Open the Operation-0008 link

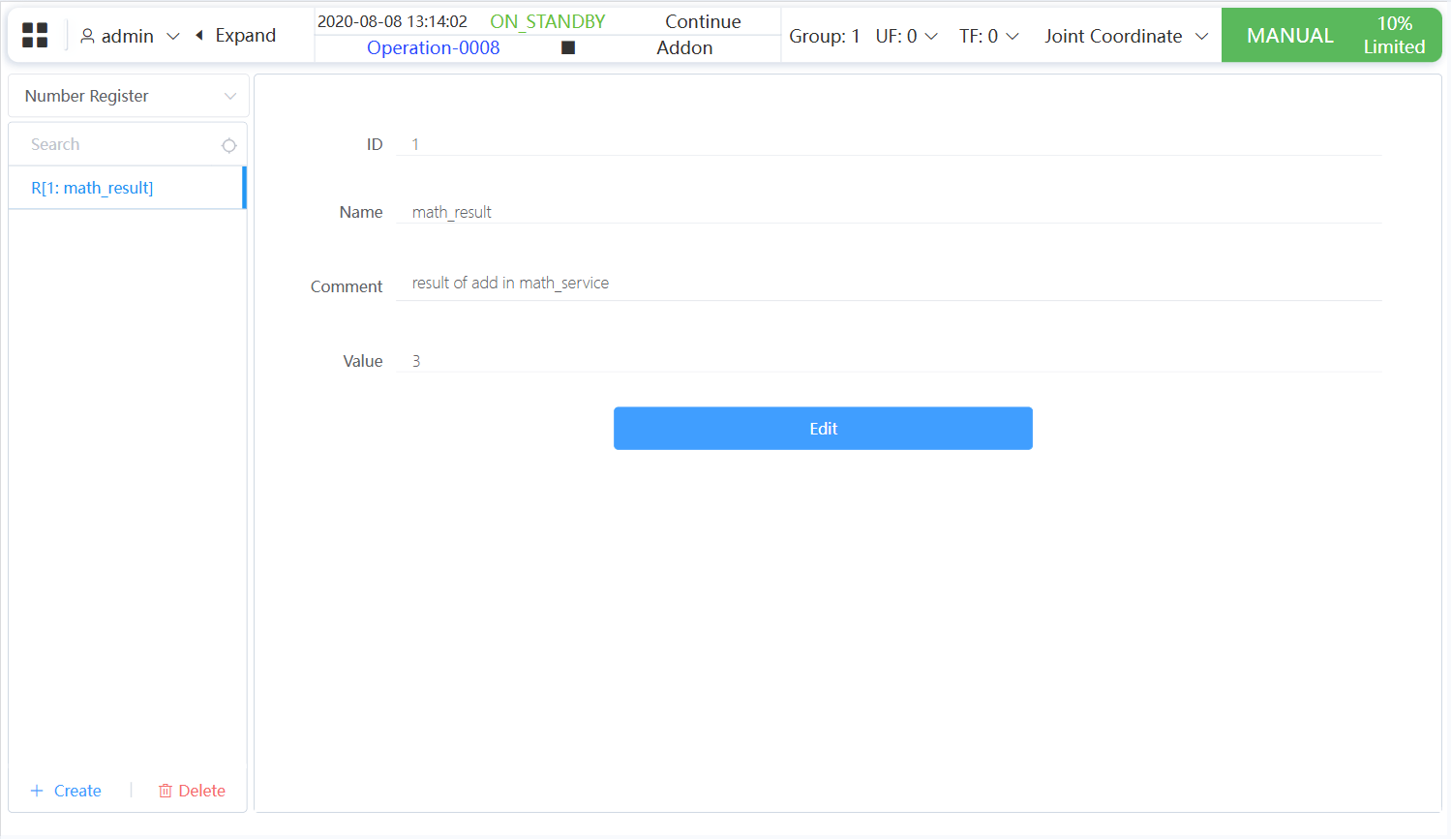click(433, 47)
